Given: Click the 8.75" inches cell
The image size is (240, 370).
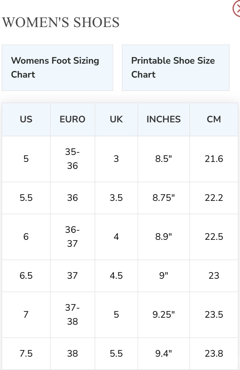Looking at the screenshot, I should [x=164, y=198].
